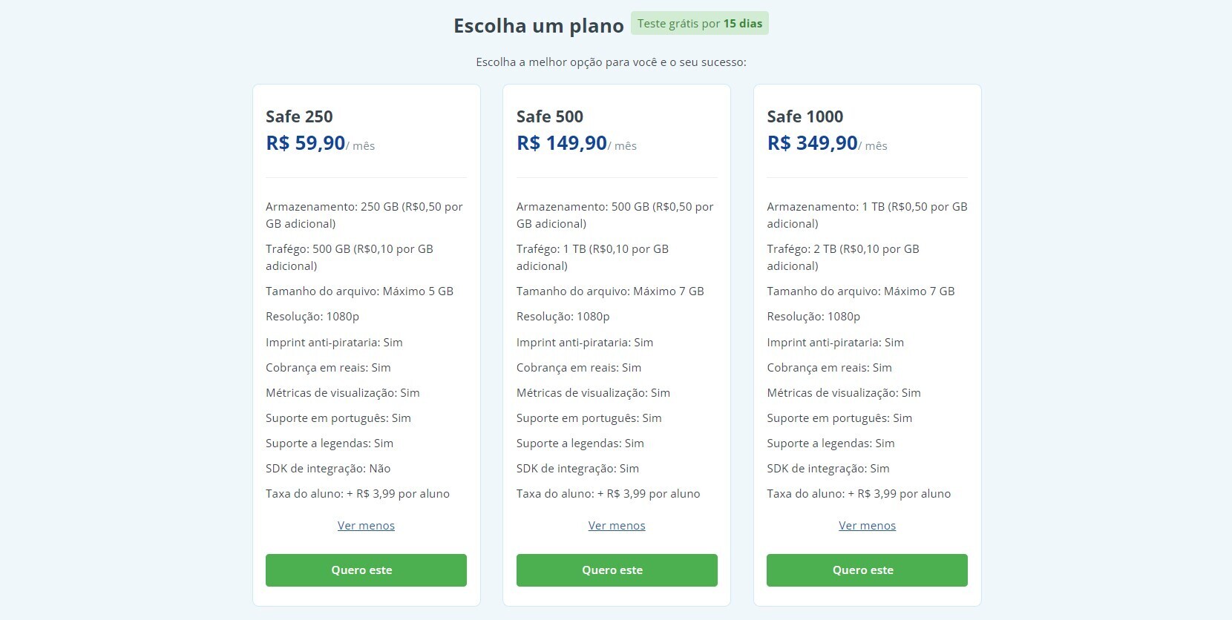Hide Safe 1000 features using "Ver menos"
The image size is (1232, 620).
click(867, 526)
